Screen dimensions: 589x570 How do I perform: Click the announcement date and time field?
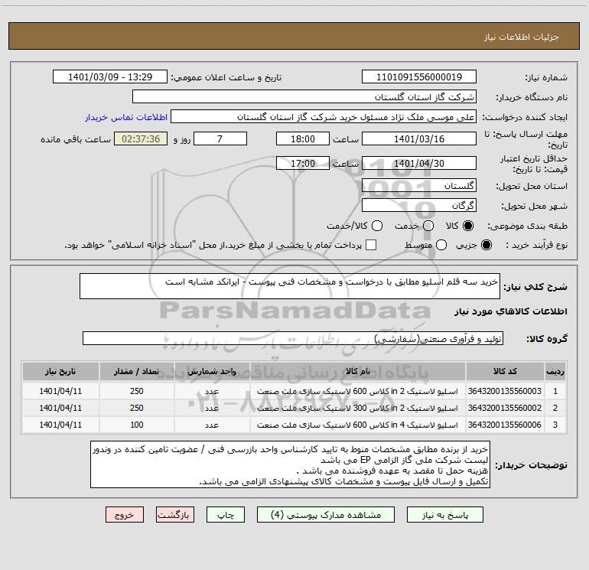tap(110, 77)
